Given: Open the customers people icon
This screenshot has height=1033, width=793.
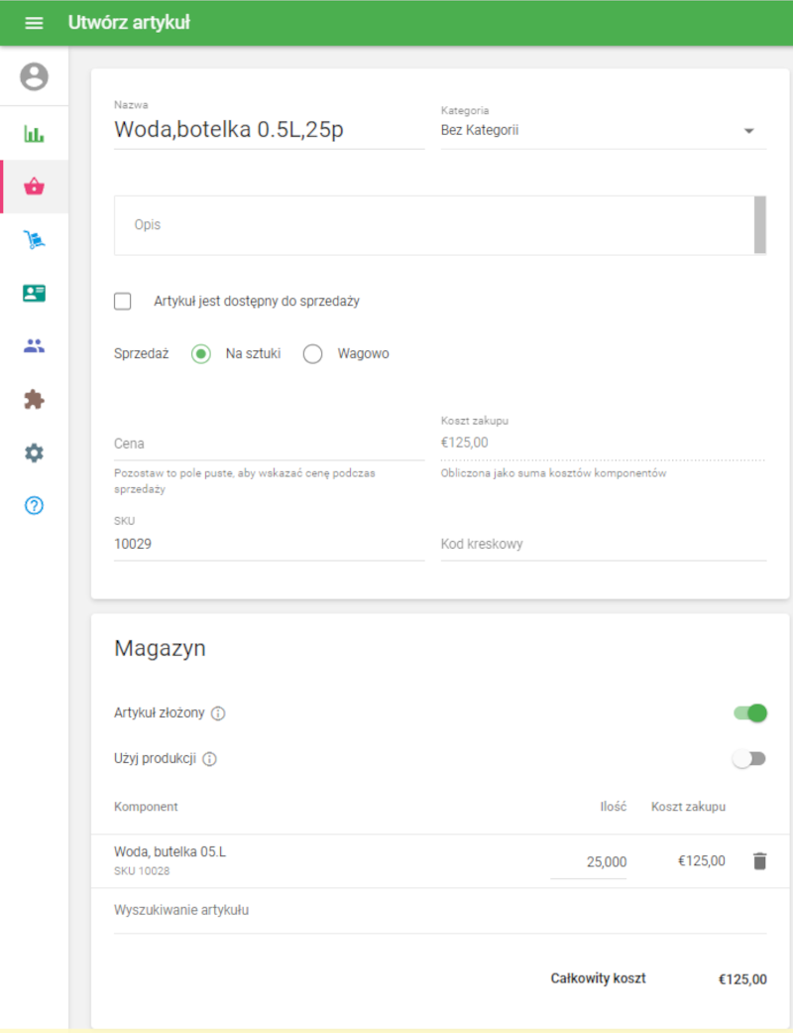Looking at the screenshot, I should [x=35, y=346].
